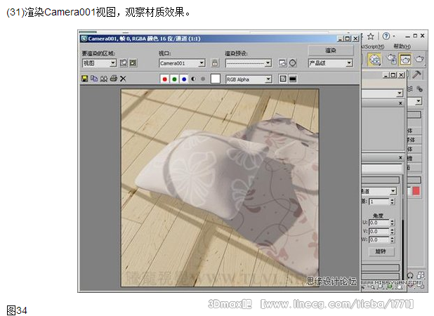Open the material editor icon in main toolbar
This screenshot has height=316, width=434.
pyautogui.click(x=374, y=60)
